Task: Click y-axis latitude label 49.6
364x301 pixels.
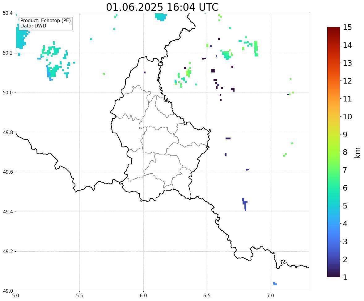Action: coord(8,172)
